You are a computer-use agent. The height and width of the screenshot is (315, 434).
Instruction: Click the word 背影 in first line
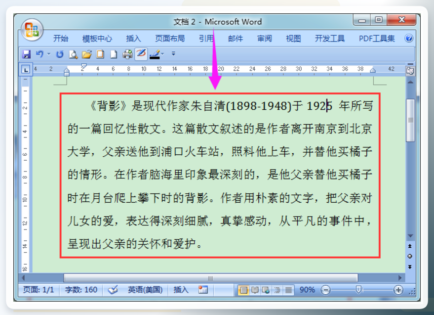pyautogui.click(x=109, y=106)
